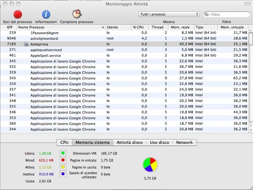The height and width of the screenshot is (190, 253).
Task: Click the green Libera color swatch
Action: click(63, 153)
